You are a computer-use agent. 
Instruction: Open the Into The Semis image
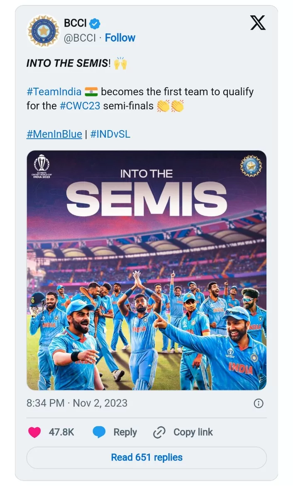[x=146, y=270]
